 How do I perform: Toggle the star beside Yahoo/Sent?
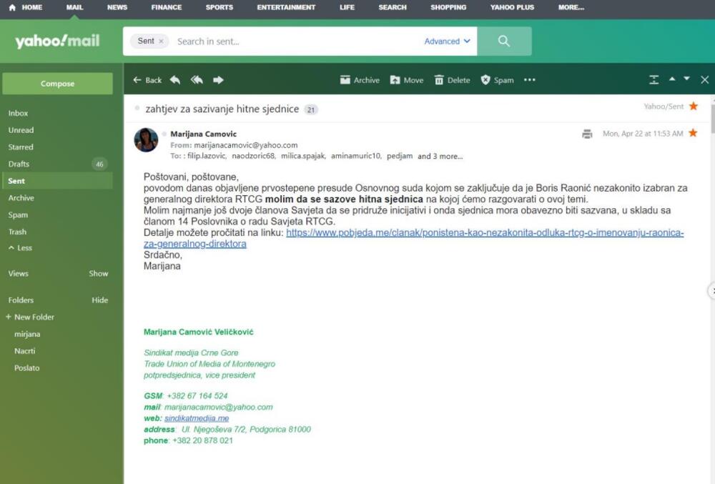(x=693, y=107)
